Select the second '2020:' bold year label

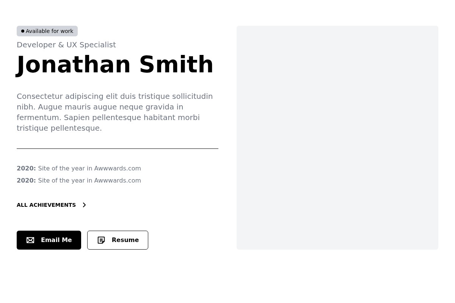point(26,180)
